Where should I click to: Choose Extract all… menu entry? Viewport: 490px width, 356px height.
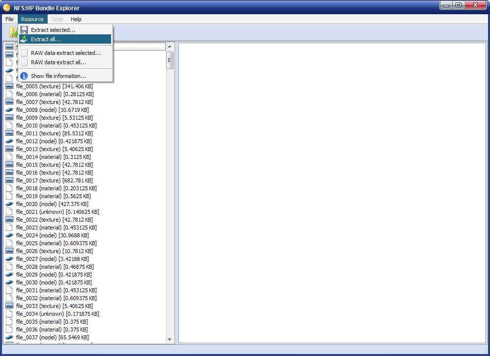pos(65,39)
